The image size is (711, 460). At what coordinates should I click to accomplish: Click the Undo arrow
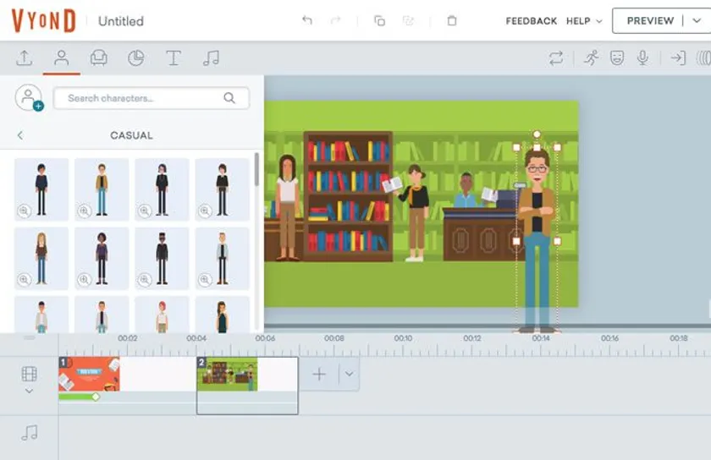(x=307, y=20)
